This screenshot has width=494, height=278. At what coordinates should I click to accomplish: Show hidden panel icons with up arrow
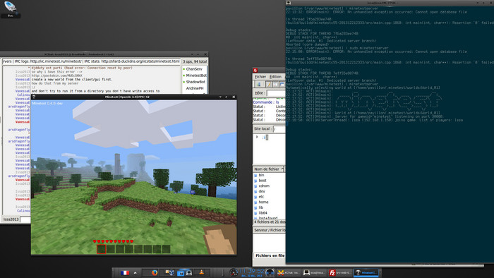[135, 272]
